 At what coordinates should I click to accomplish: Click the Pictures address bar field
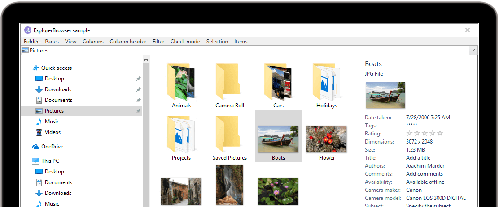(245, 50)
